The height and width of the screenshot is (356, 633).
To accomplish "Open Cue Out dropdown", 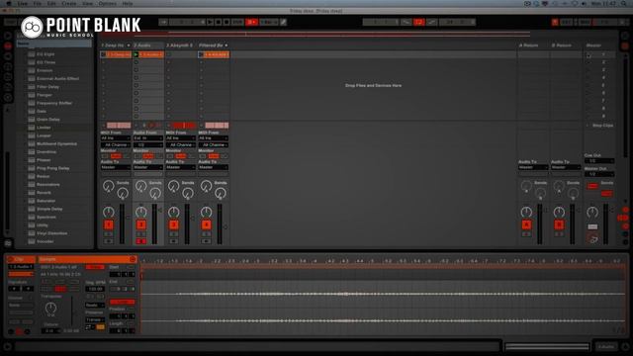I will [x=599, y=160].
